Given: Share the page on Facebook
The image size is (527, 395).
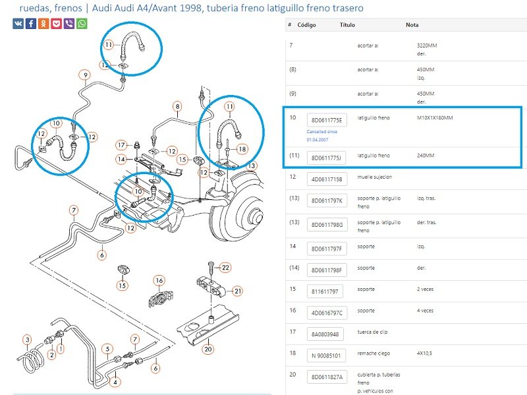Looking at the screenshot, I should pyautogui.click(x=31, y=24).
